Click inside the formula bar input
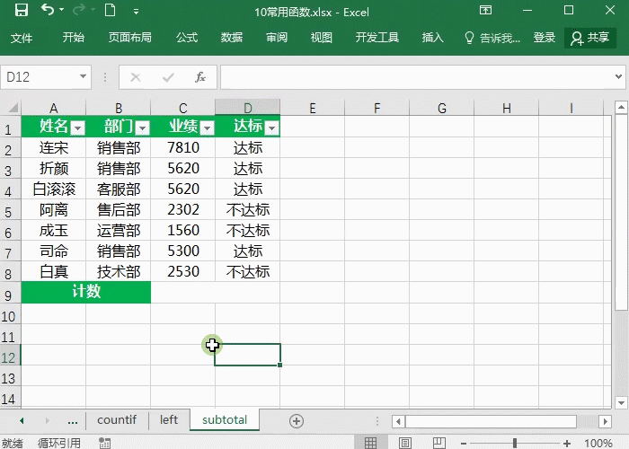 (x=416, y=77)
